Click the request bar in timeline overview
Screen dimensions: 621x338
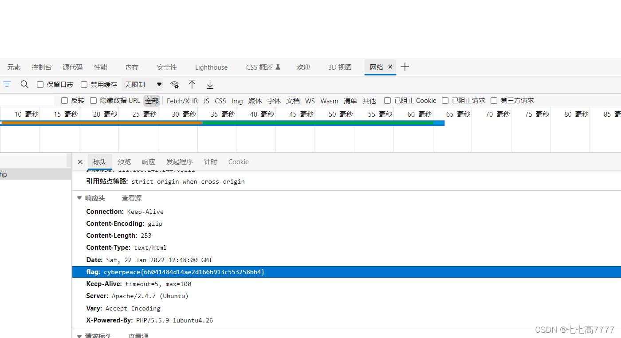222,123
